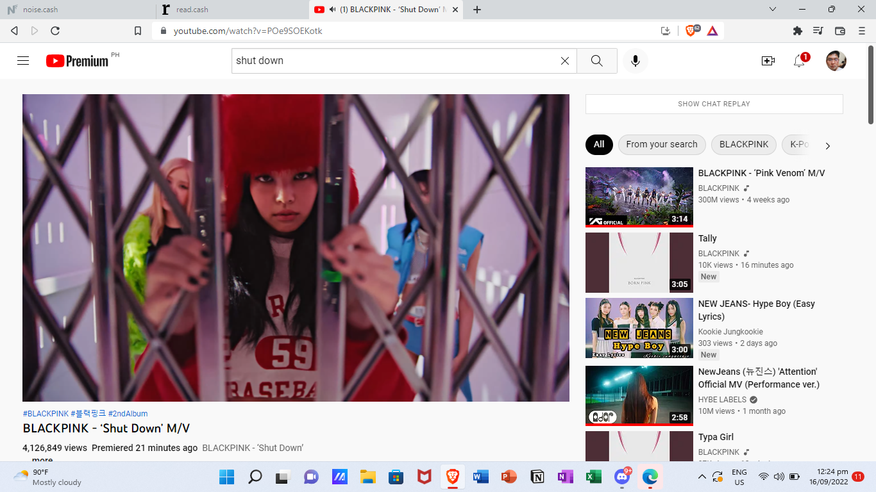Open Discord from the taskbar

[x=621, y=477]
